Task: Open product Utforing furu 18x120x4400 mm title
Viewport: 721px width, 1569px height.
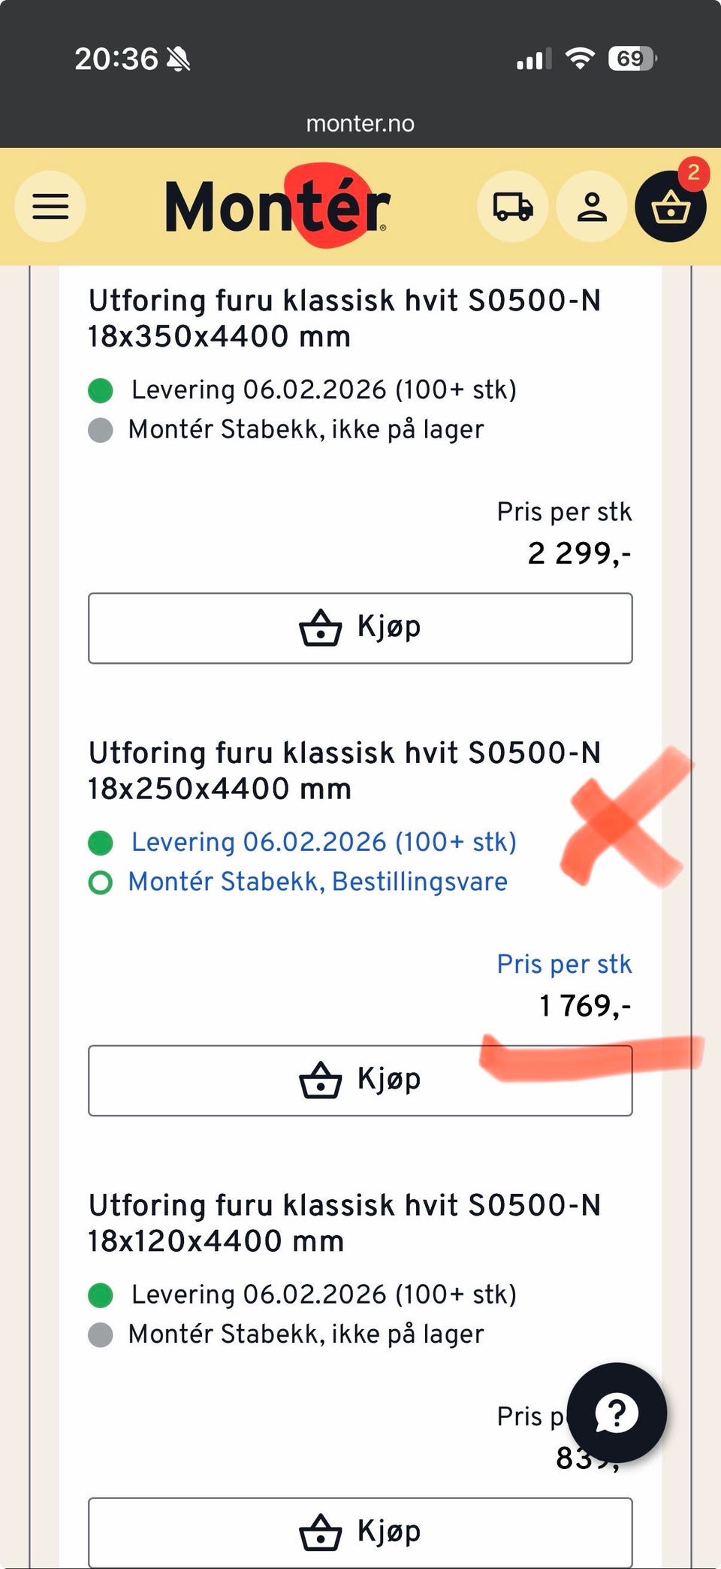Action: 345,1223
